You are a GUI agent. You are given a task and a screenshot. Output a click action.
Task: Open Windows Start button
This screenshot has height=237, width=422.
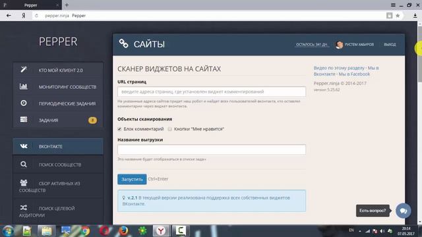click(x=8, y=231)
